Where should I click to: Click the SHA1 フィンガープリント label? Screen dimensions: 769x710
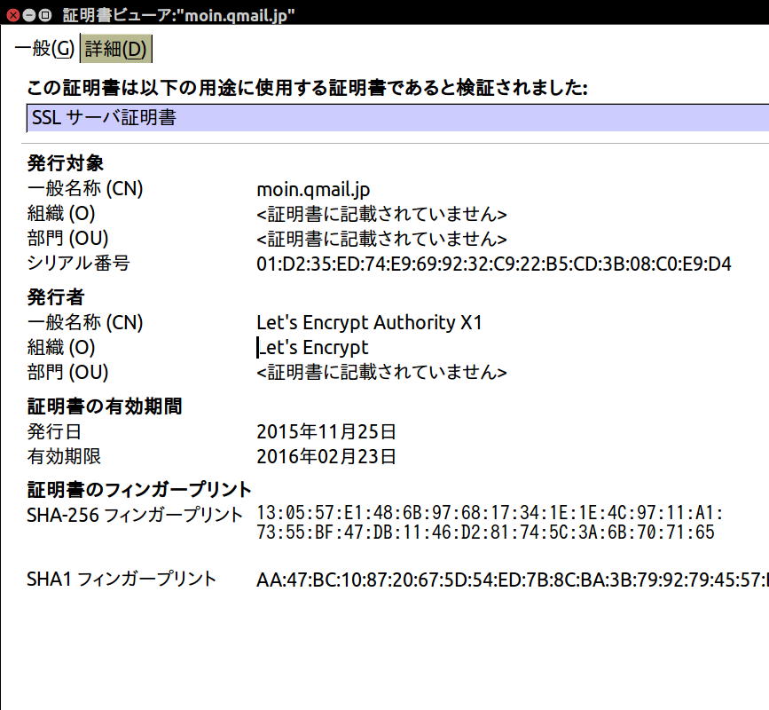point(122,580)
